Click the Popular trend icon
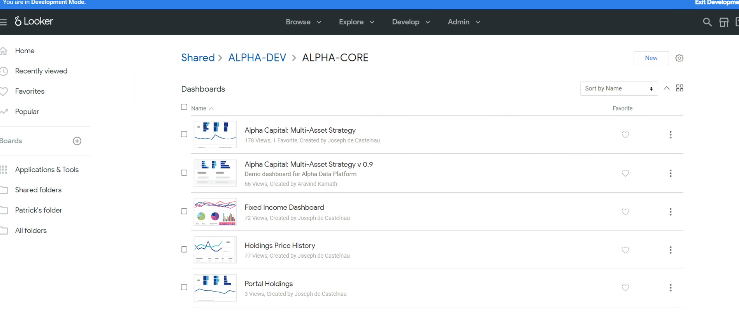This screenshot has width=739, height=323. [4, 112]
